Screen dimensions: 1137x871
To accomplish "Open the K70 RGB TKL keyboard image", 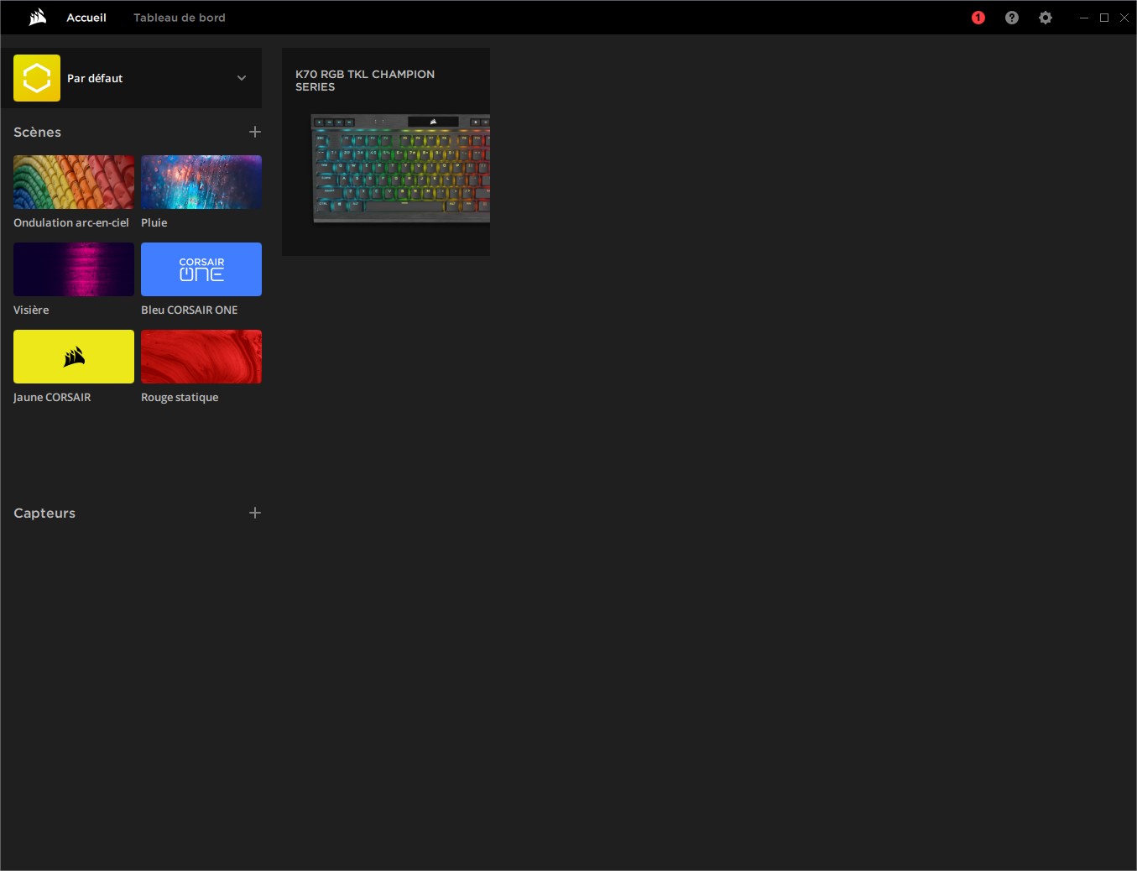I will click(x=400, y=169).
